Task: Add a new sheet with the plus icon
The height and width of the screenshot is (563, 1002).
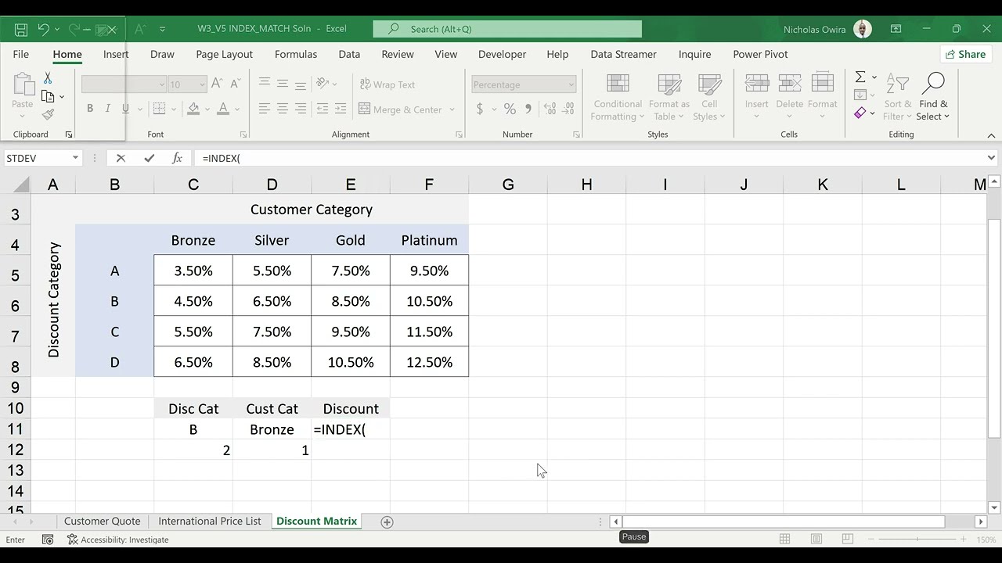Action: 387,522
